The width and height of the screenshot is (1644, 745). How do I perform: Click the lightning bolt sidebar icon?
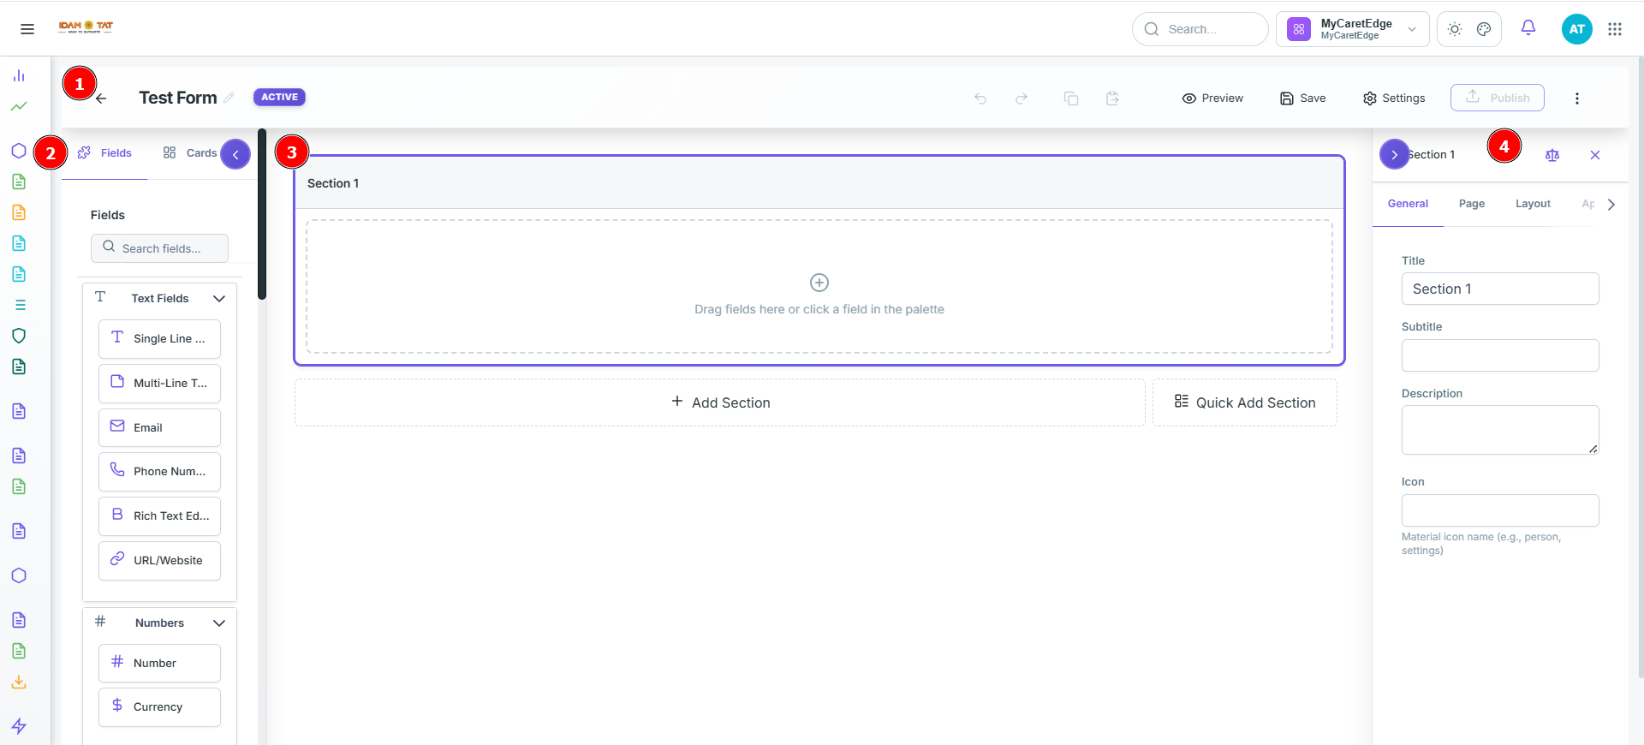pos(19,726)
